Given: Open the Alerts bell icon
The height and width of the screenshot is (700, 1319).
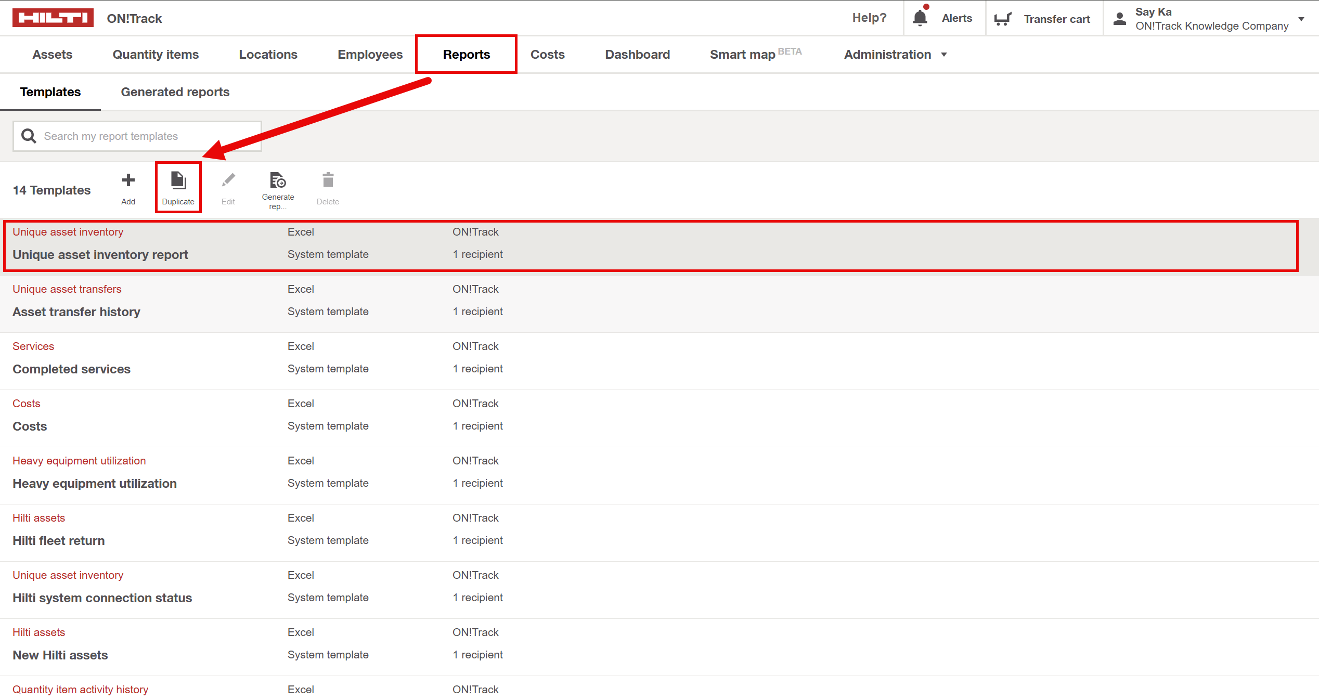Looking at the screenshot, I should click(920, 18).
